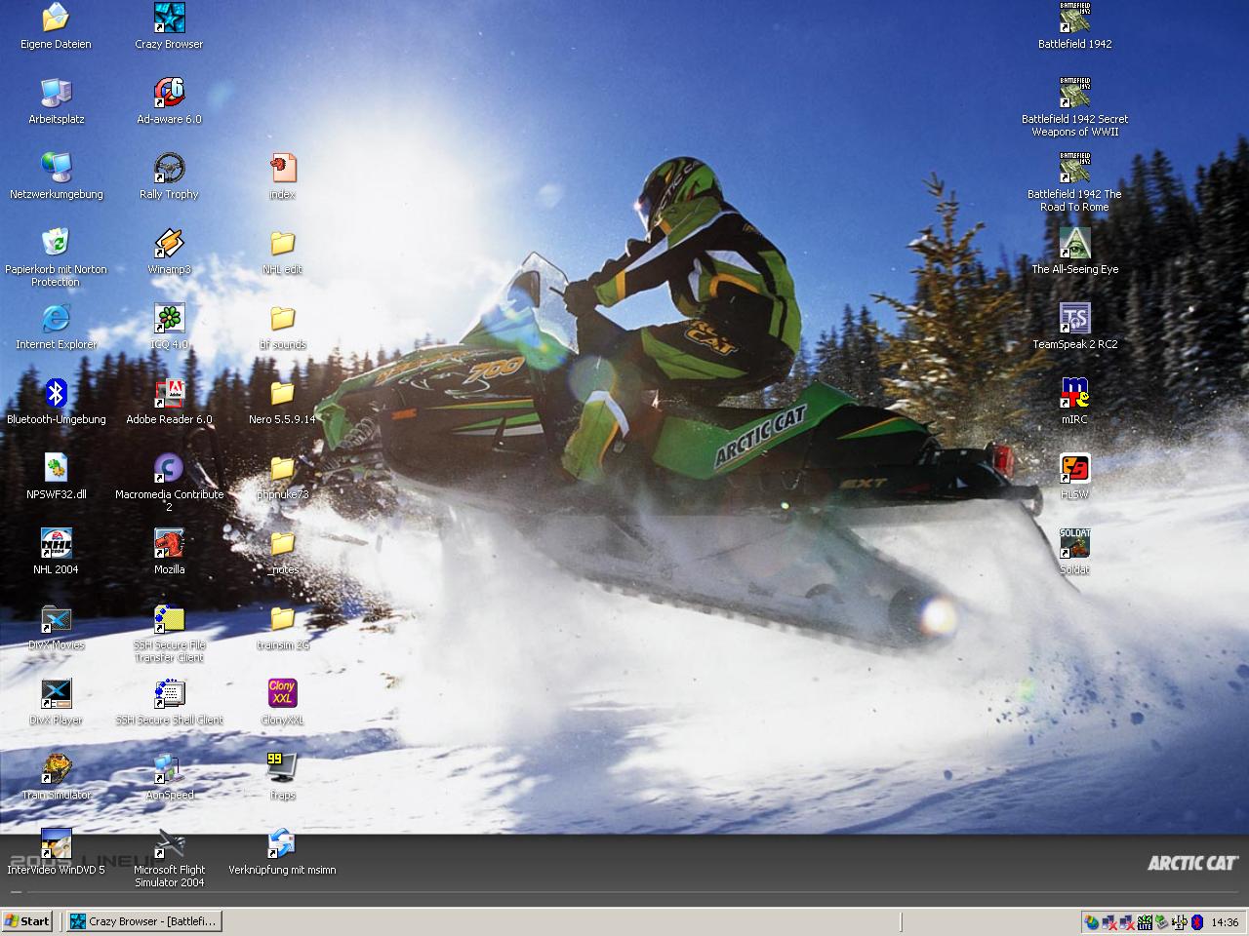The width and height of the screenshot is (1249, 936).
Task: Launch the DivX Player shortcut
Action: pyautogui.click(x=56, y=693)
